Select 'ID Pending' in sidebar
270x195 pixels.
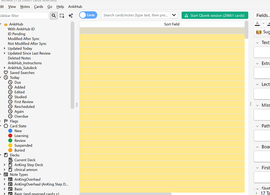pyautogui.click(x=16, y=34)
